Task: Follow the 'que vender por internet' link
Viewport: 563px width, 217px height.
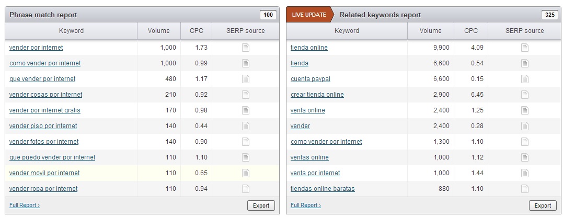Action: (x=42, y=78)
